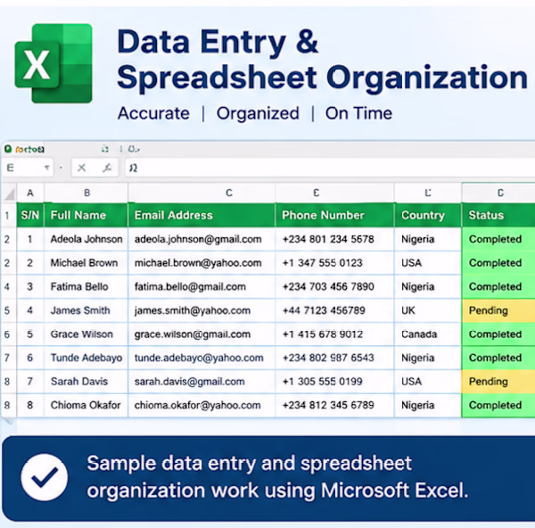Select the row header beside James Smith

point(7,310)
